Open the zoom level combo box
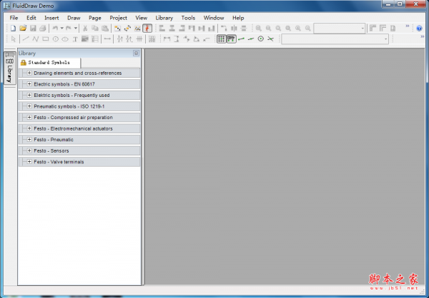Image resolution: width=429 pixels, height=298 pixels. 340,28
